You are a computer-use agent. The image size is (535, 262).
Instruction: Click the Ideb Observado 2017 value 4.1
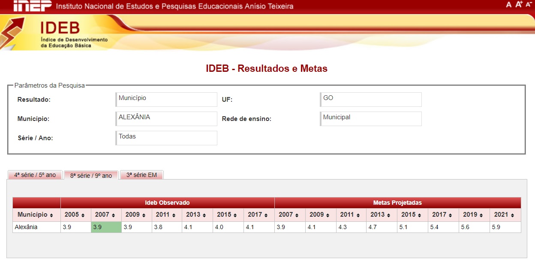[259, 227]
